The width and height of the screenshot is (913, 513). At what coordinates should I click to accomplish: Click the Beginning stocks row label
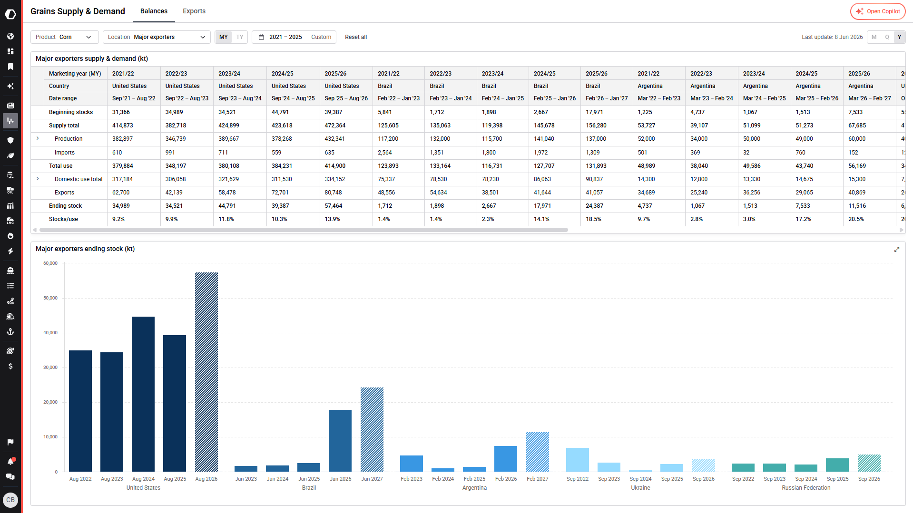[x=71, y=112]
